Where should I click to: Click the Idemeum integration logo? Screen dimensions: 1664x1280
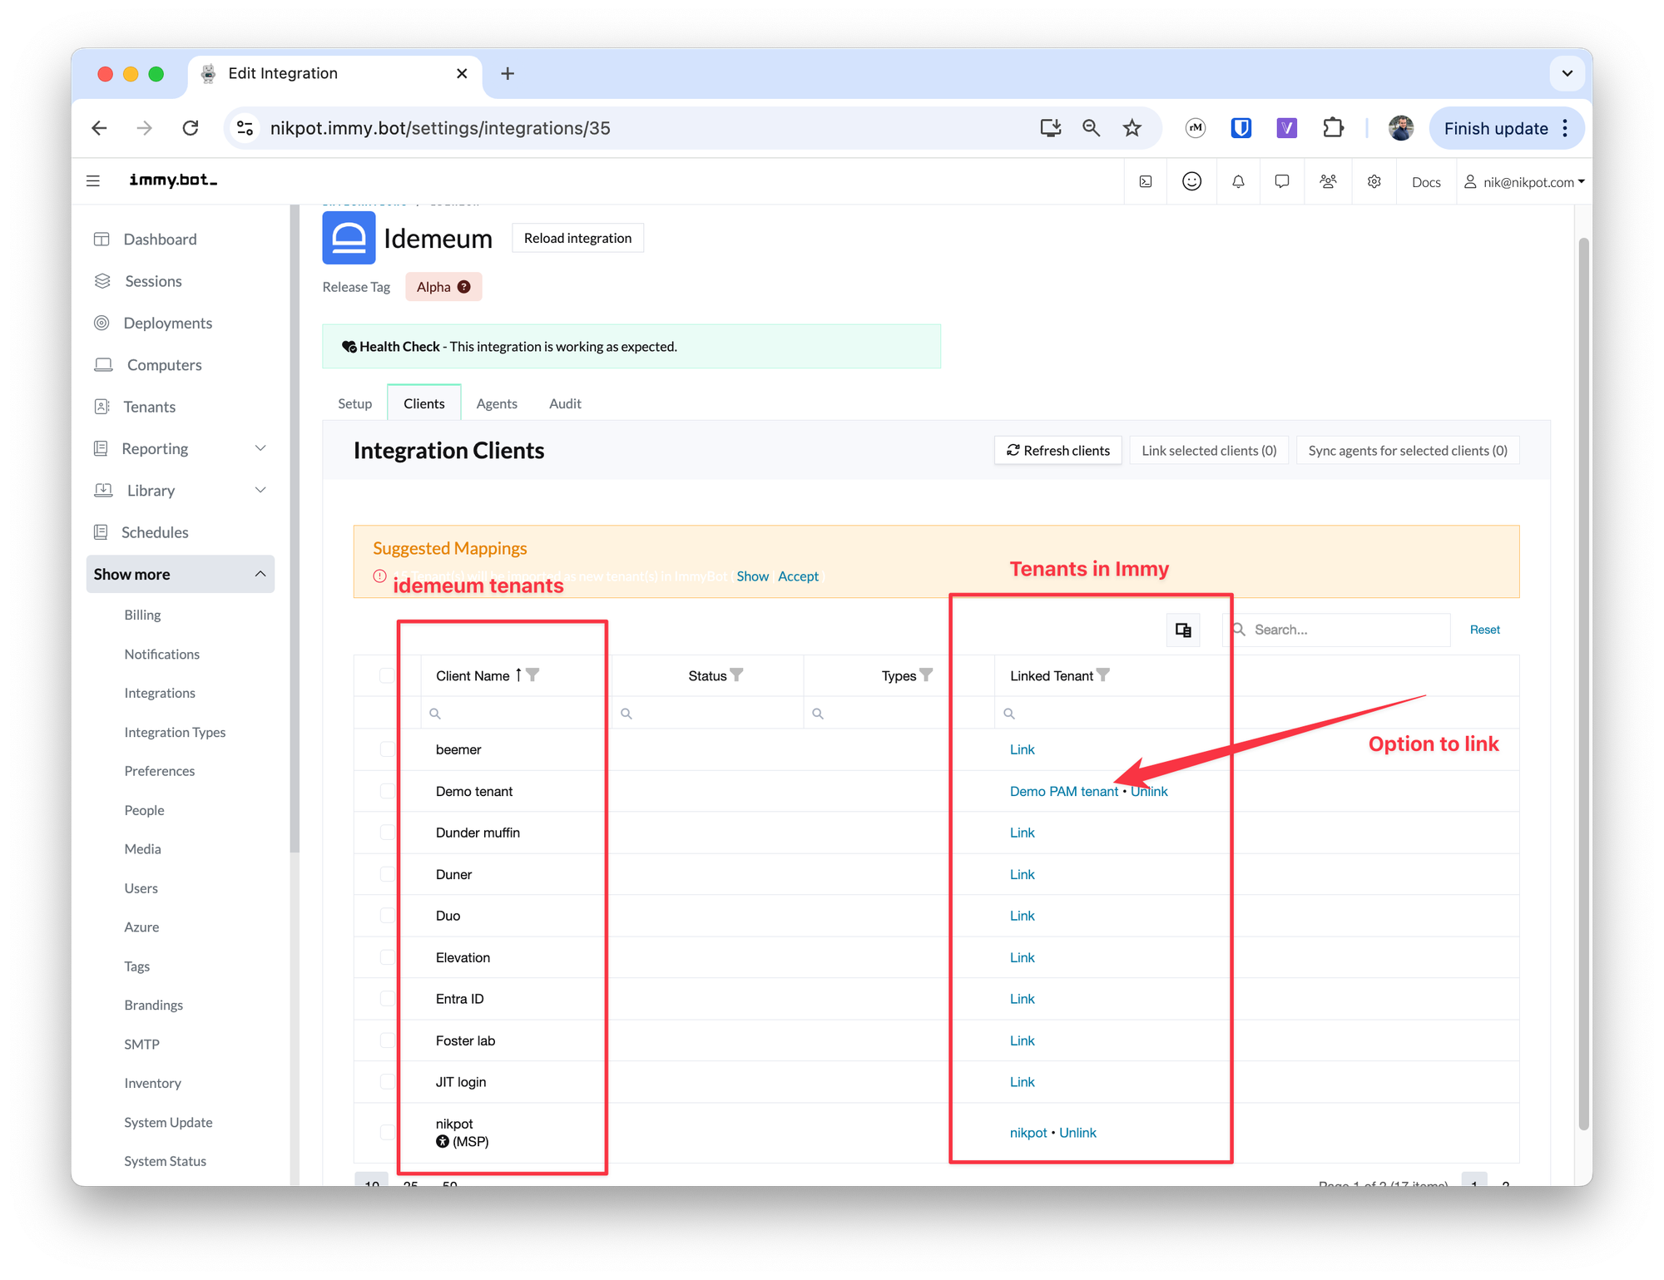[349, 238]
